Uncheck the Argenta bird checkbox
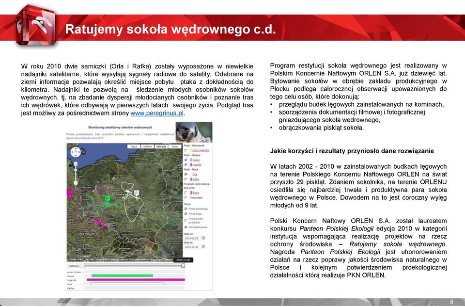The image size is (465, 307). pos(186,164)
